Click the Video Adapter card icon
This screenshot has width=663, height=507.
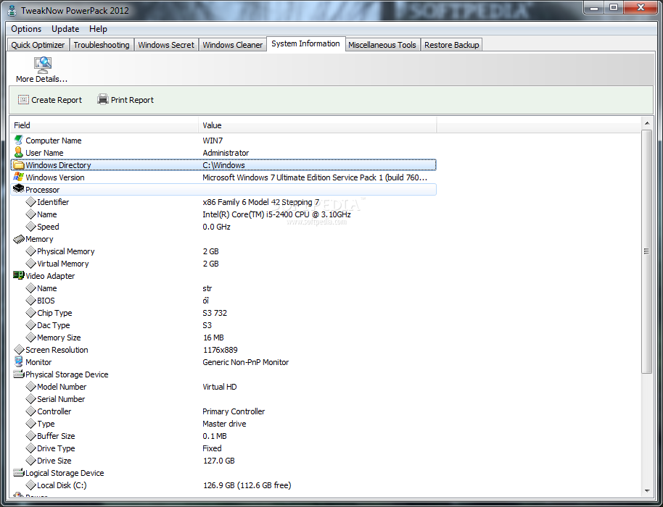19,275
